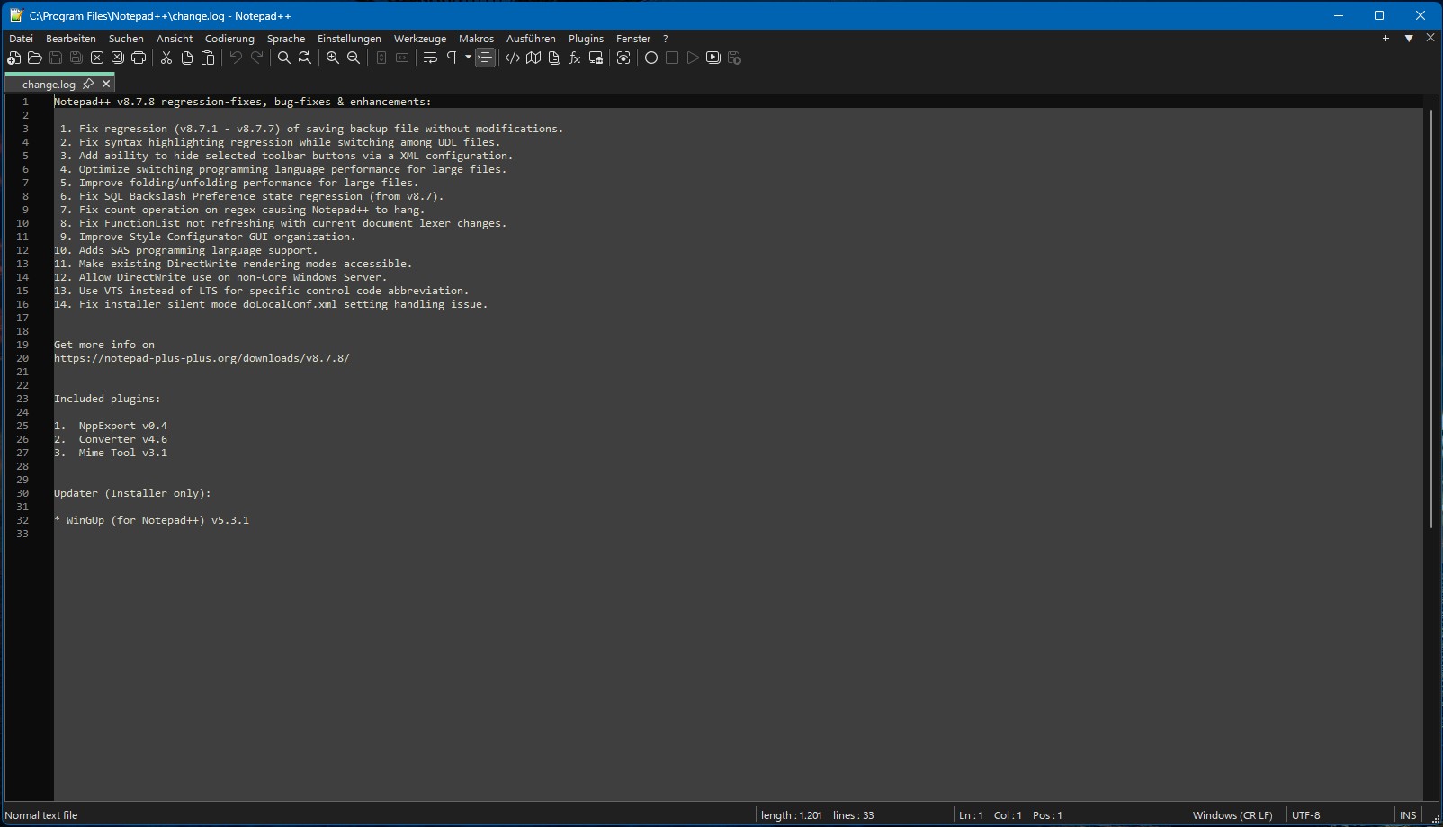This screenshot has height=827, width=1443.
Task: Click UTF-8 encoding in status bar
Action: [1306, 815]
